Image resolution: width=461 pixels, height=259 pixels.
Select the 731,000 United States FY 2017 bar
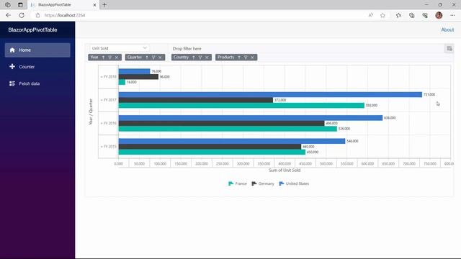[x=270, y=94]
